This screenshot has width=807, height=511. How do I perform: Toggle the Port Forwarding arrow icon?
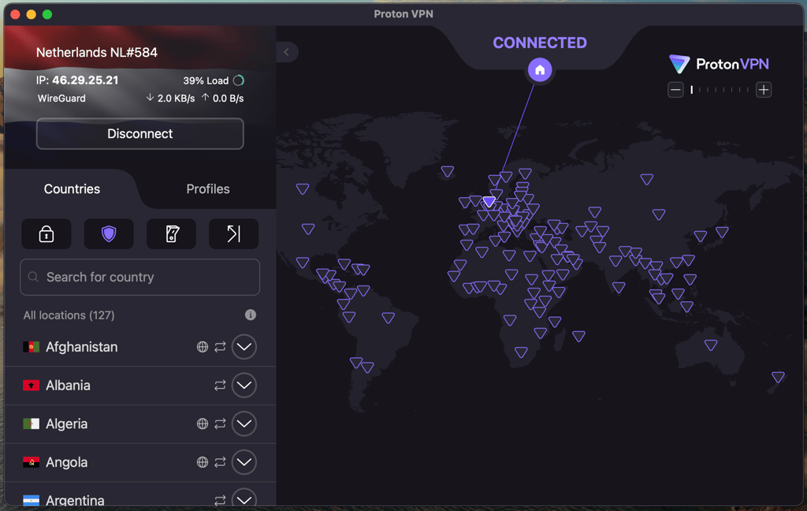click(233, 234)
